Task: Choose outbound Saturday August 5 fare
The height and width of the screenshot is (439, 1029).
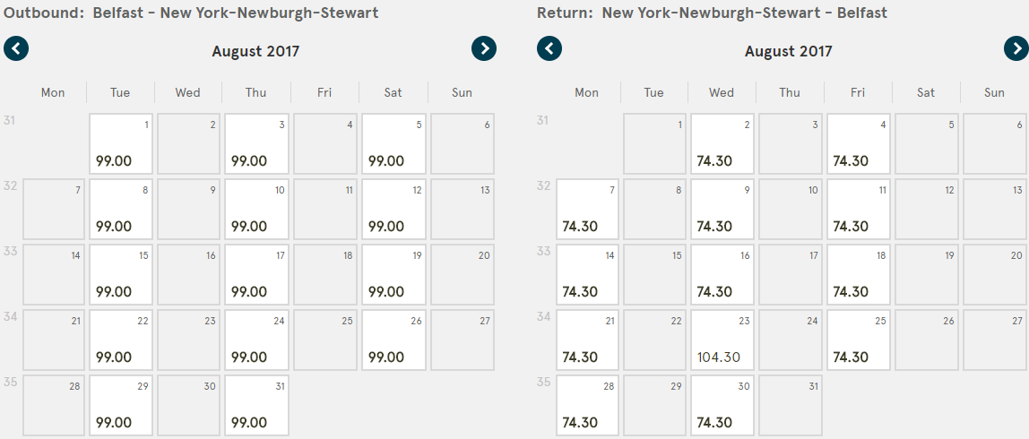Action: tap(393, 143)
